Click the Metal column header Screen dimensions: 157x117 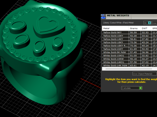(115, 28)
